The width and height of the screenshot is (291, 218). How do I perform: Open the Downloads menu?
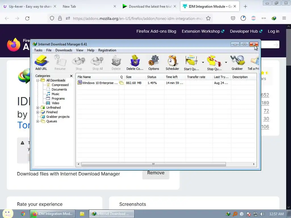pos(64,50)
